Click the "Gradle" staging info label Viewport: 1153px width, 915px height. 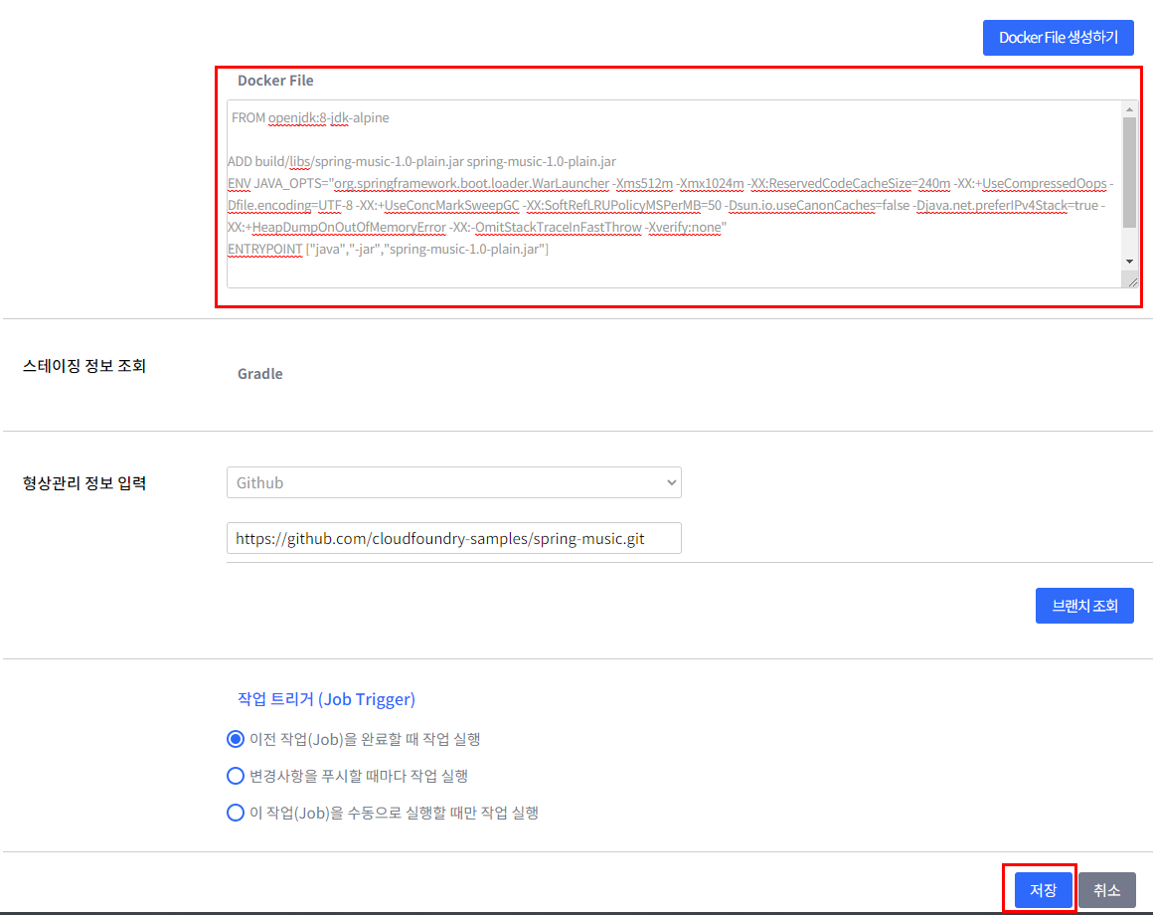pyautogui.click(x=259, y=374)
